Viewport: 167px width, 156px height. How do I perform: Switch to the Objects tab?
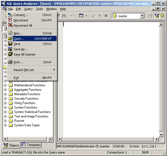pos(11,145)
